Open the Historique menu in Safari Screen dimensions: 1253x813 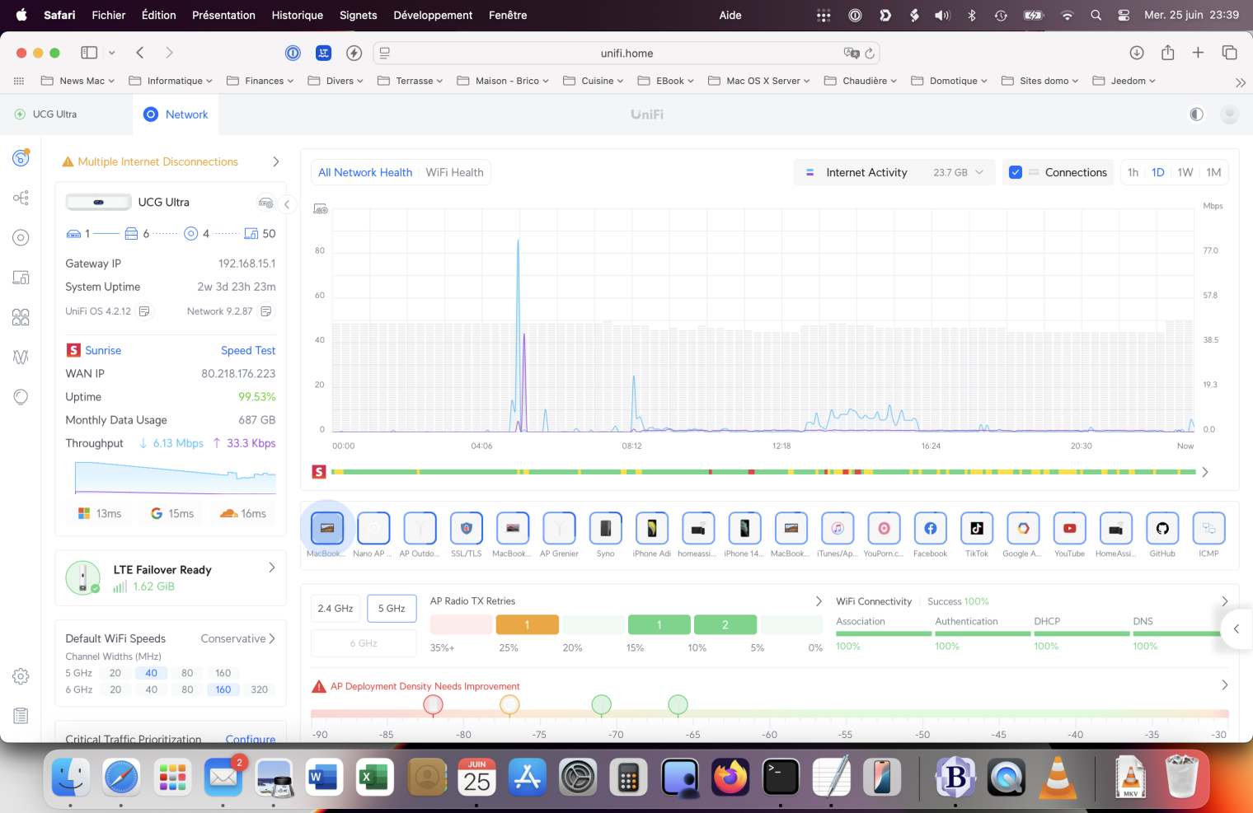[297, 15]
